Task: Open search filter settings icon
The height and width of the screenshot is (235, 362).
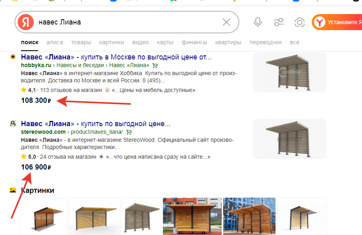Action: [279, 22]
